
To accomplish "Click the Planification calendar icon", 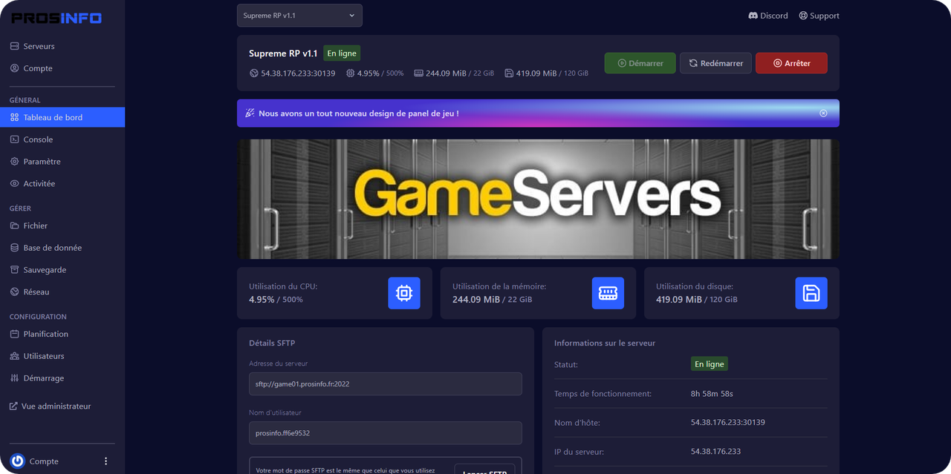I will (15, 334).
